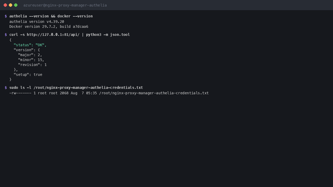Click the prompt symbol before the sudo command

pos(6,88)
